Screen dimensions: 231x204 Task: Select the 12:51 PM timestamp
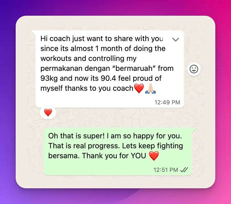point(166,170)
